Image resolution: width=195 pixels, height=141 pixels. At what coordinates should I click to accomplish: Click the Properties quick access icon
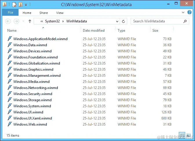(14, 5)
